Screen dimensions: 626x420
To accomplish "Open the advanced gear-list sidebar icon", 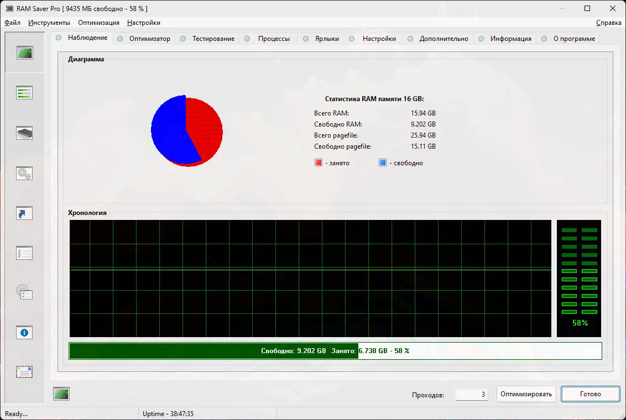I will [24, 292].
